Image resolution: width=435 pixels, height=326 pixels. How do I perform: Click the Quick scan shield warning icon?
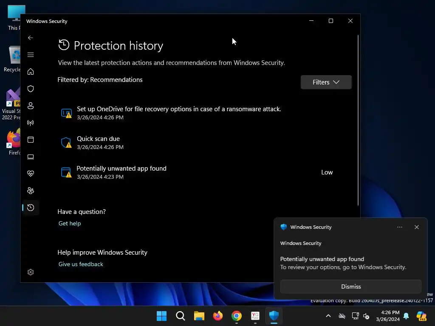66,143
